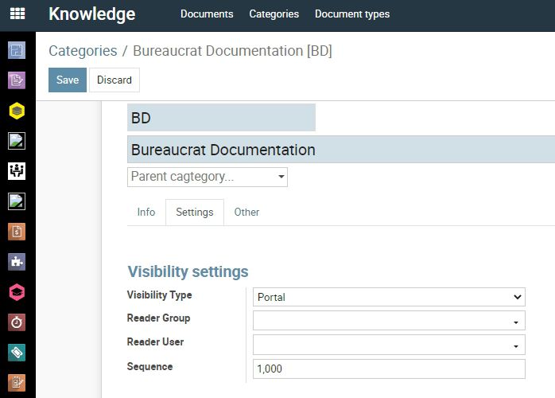Open the orange invoice dollar app icon
Screen dimensions: 555x398
point(17,232)
